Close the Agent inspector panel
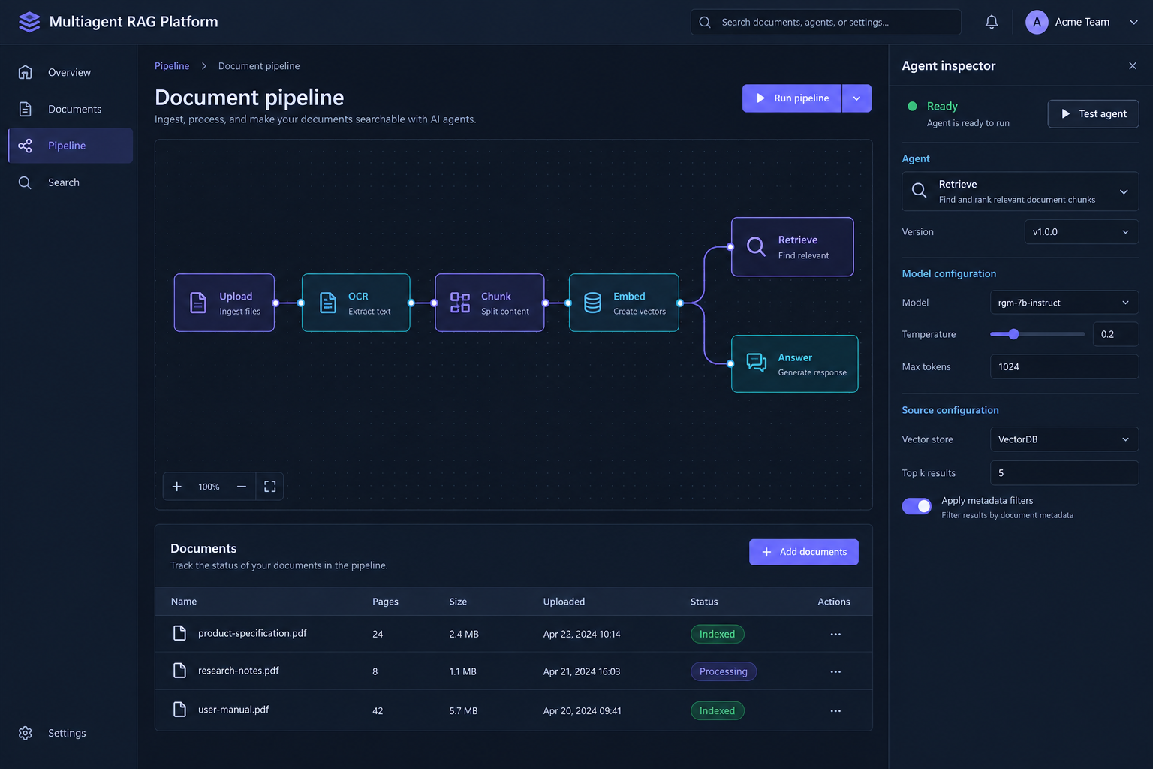 point(1133,66)
